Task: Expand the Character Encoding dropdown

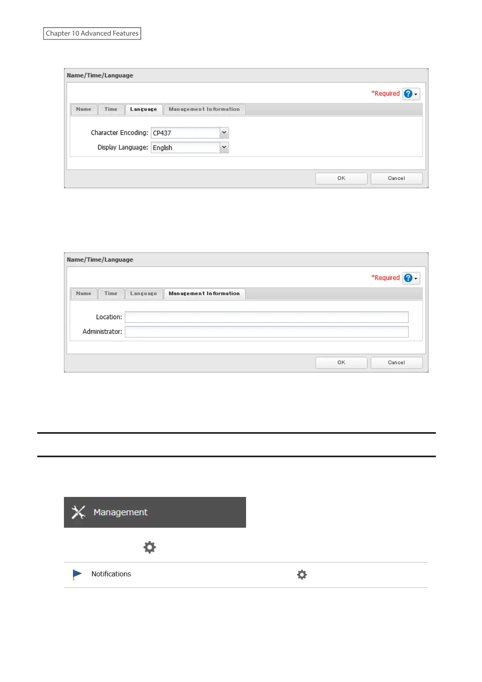Action: point(224,133)
